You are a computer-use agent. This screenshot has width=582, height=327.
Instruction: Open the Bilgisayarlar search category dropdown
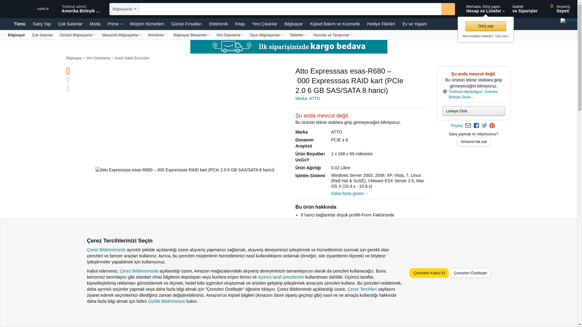point(124,9)
